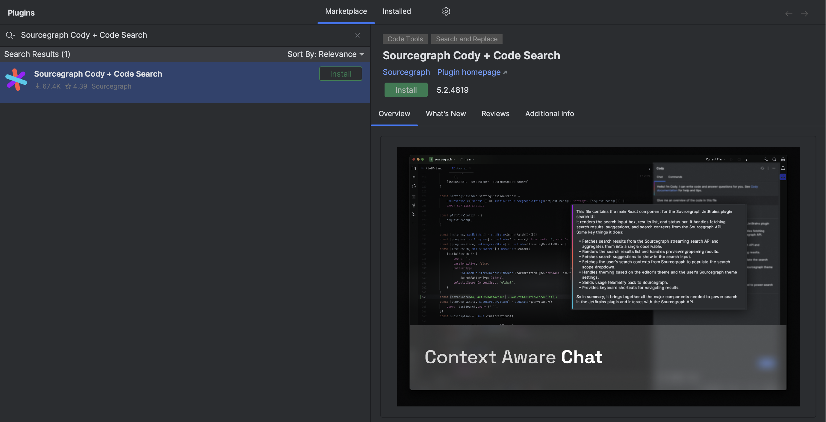Open the Plugin homepage link

(472, 72)
